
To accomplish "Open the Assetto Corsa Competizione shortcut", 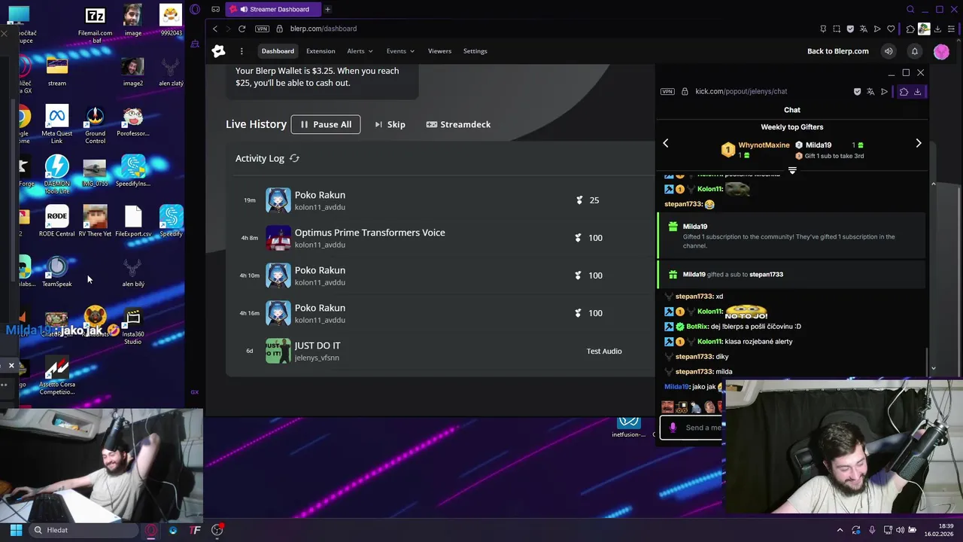I will click(57, 374).
